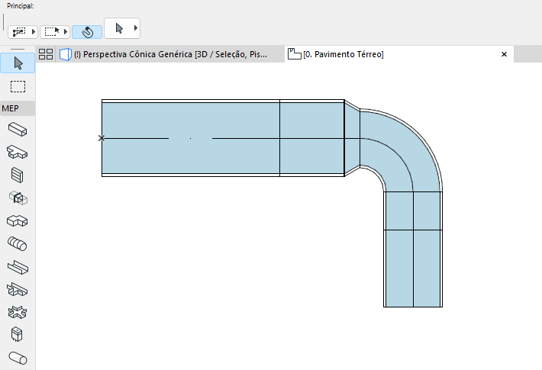The width and height of the screenshot is (542, 370).
Task: Expand the arrow pointer options dropdown
Action: coord(136,28)
